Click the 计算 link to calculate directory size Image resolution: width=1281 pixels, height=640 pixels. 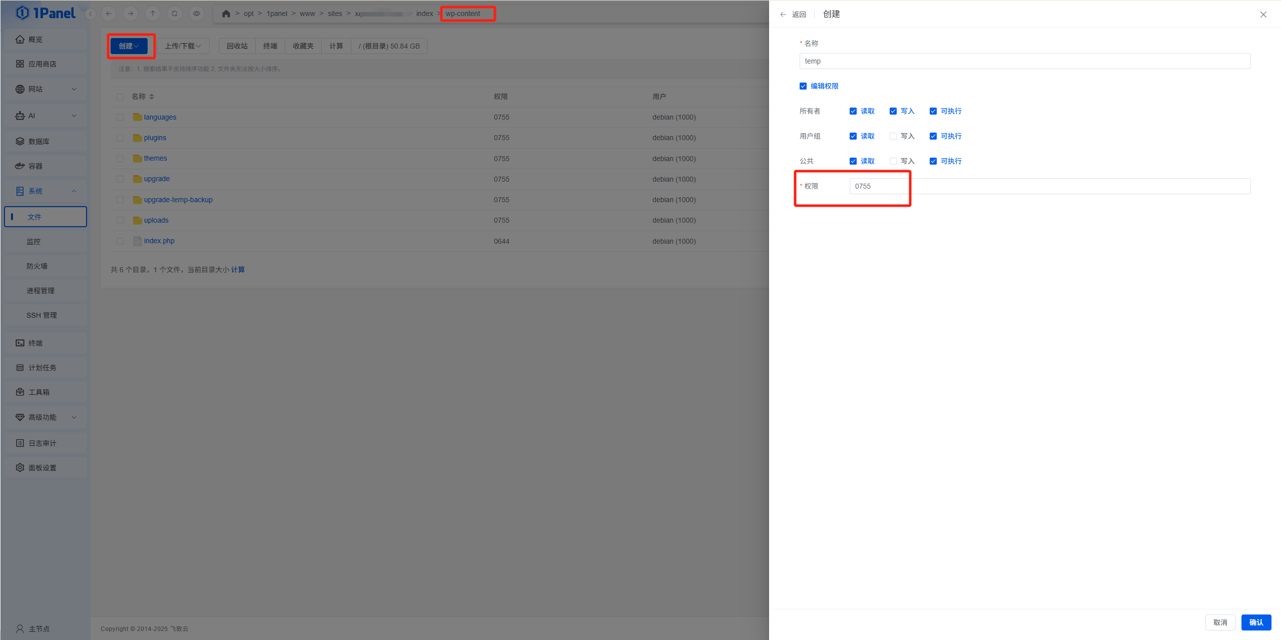click(x=239, y=269)
